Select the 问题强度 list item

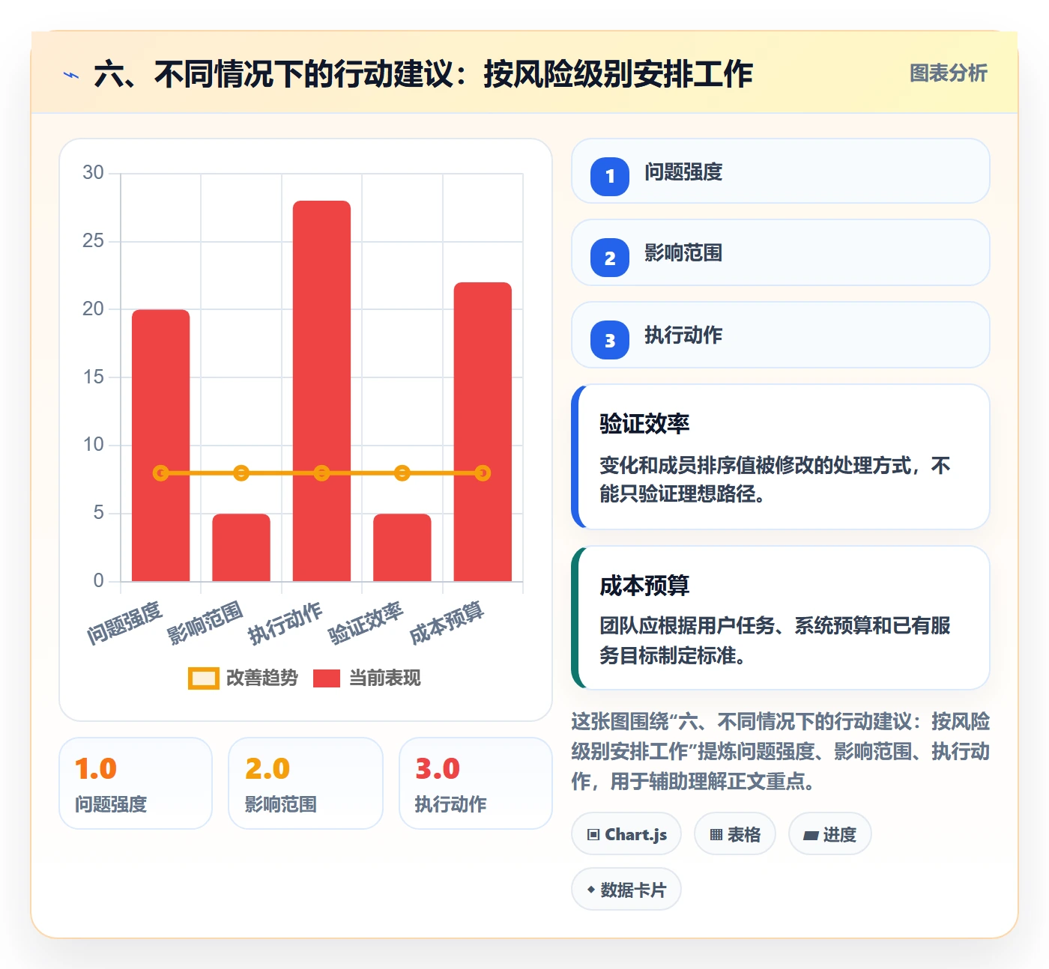(x=780, y=171)
